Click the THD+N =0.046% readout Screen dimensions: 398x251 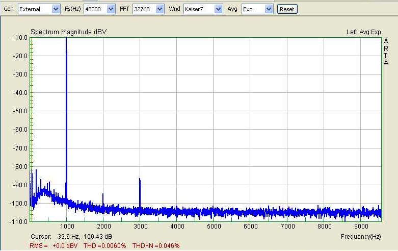(x=156, y=246)
